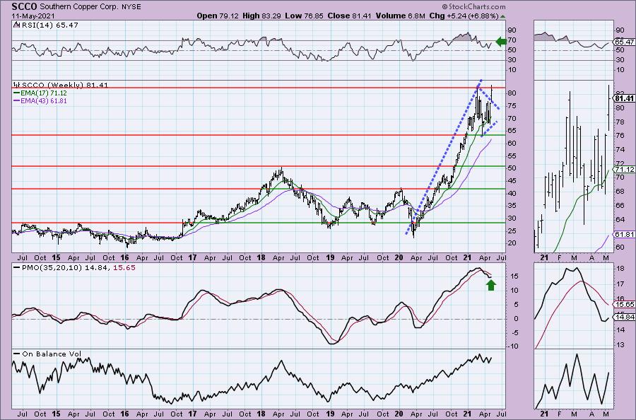Click the PMO(35,20,10) indicator label
Screen dimensions: 636x420
pyautogui.click(x=74, y=267)
